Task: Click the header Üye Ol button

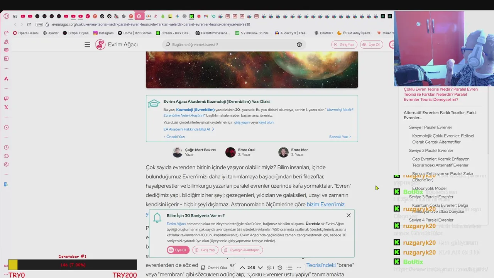Action: (x=372, y=44)
